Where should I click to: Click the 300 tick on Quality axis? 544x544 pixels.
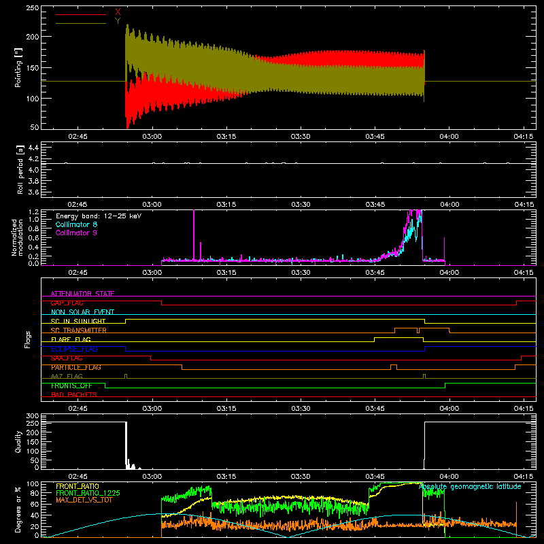pyautogui.click(x=32, y=416)
